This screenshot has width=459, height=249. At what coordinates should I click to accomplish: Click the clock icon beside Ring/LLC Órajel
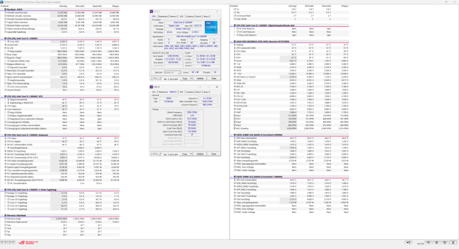click(6, 58)
